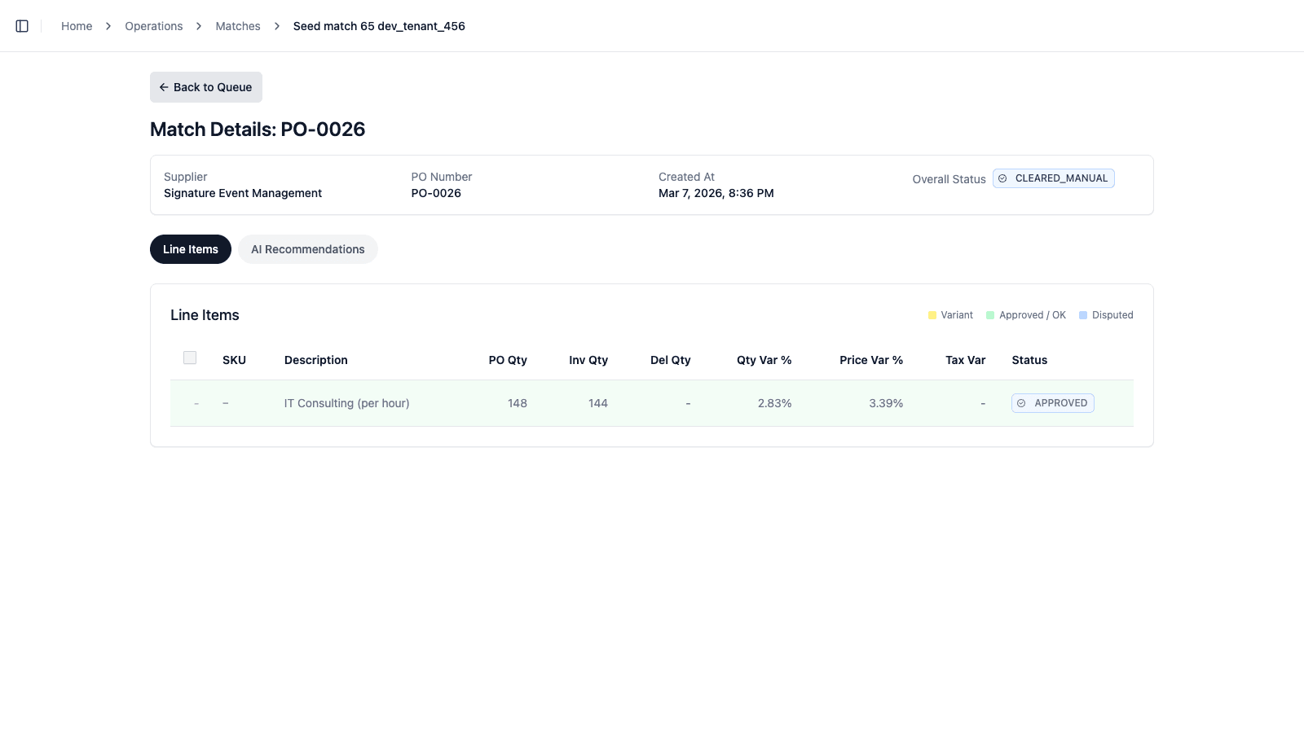This screenshot has height=733, width=1304.
Task: Open the Seed match 65 dev_tenant_456 breadcrumb
Action: [379, 25]
